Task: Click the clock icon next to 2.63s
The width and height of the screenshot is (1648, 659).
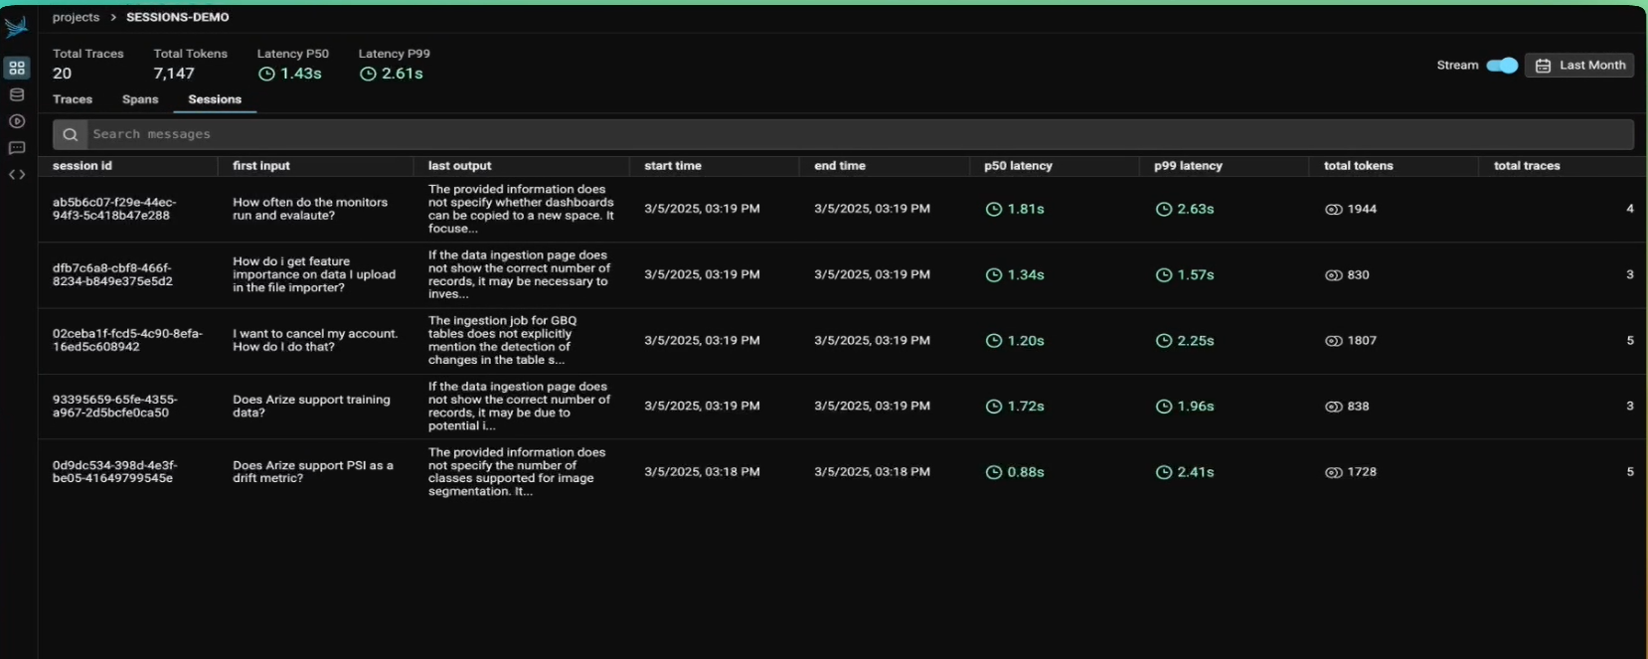Action: tap(1163, 209)
